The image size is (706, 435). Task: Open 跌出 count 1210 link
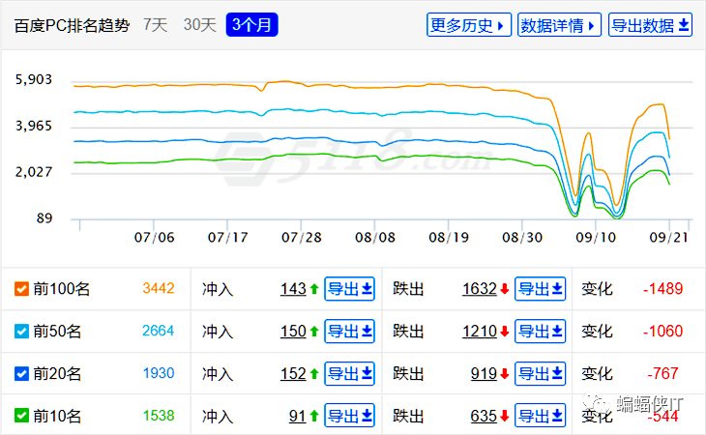click(x=480, y=332)
